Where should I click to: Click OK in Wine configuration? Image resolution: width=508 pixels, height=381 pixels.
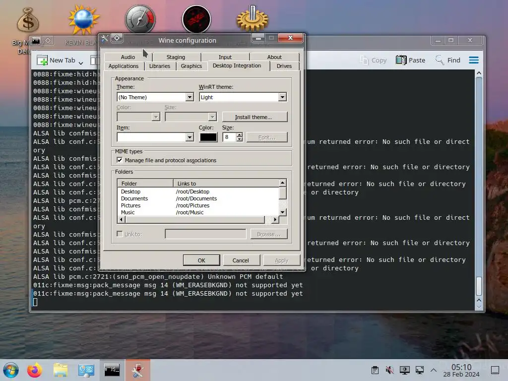(201, 260)
